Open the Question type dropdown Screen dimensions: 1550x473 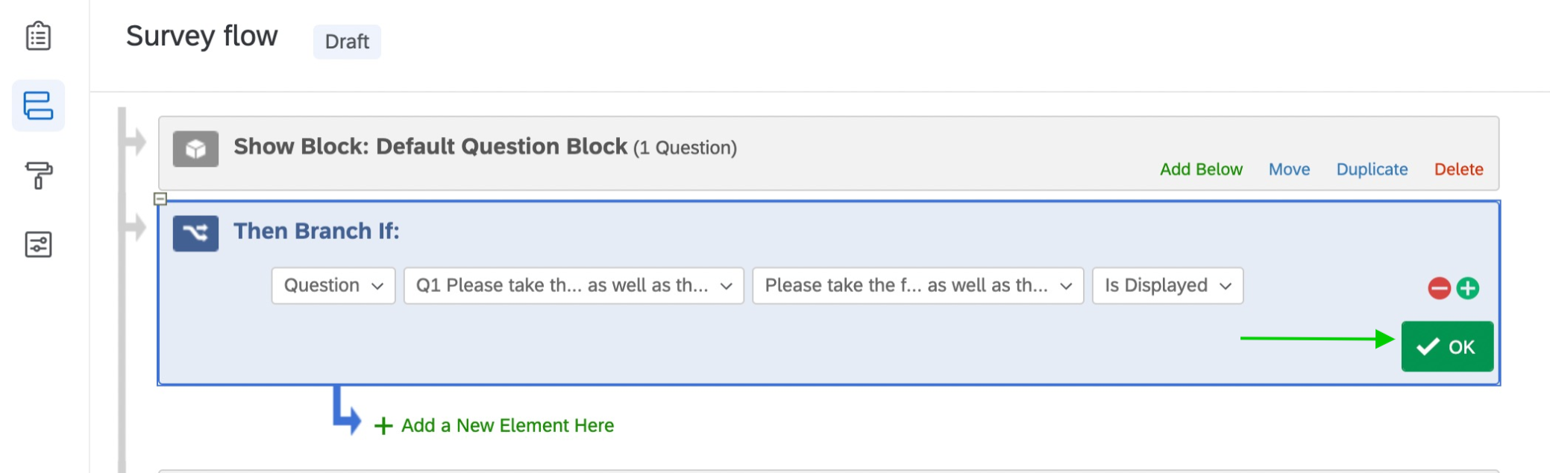333,286
